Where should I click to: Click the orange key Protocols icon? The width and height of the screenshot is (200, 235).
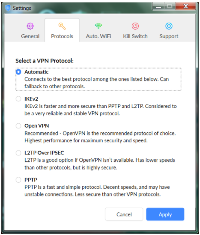pyautogui.click(x=62, y=26)
